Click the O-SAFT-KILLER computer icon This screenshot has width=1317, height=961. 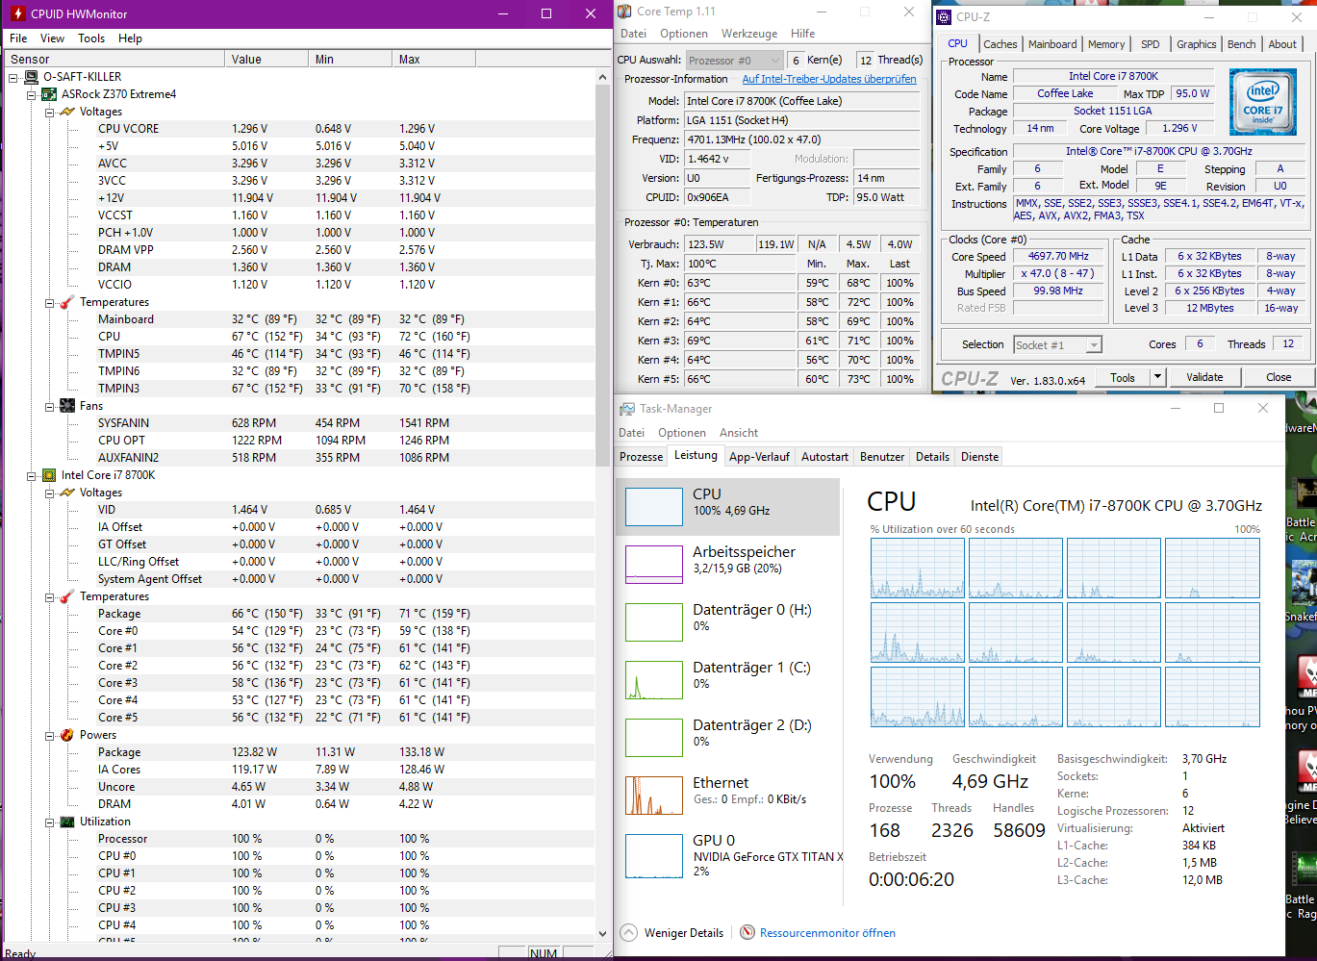pyautogui.click(x=32, y=77)
